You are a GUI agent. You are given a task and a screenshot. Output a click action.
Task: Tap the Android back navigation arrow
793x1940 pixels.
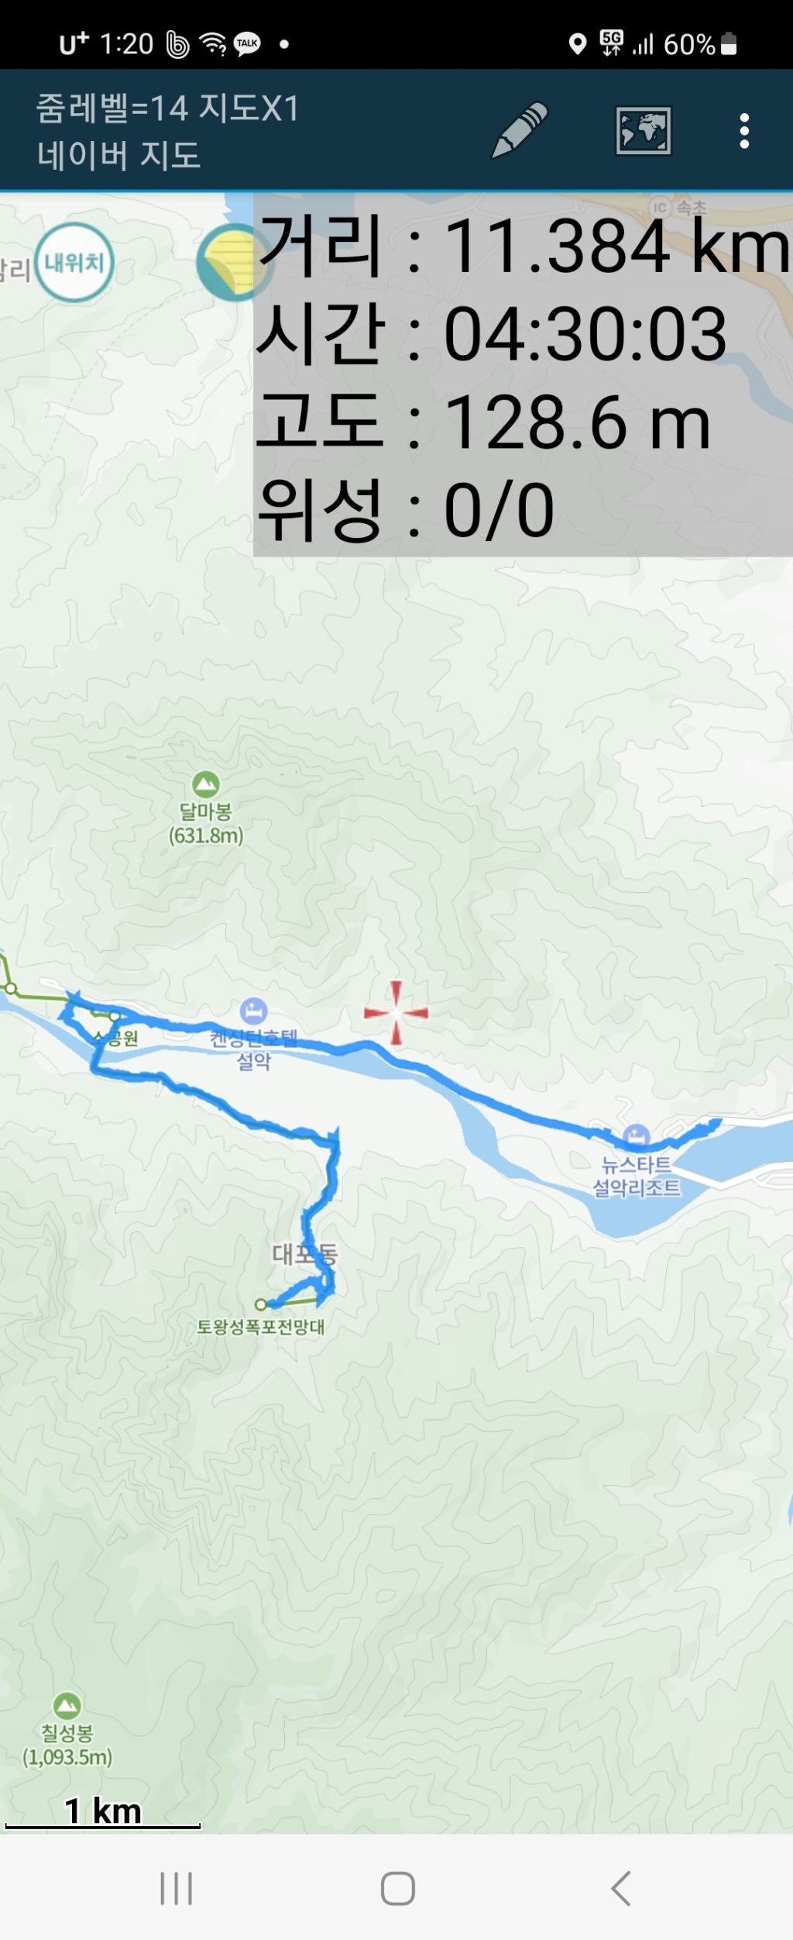620,1888
